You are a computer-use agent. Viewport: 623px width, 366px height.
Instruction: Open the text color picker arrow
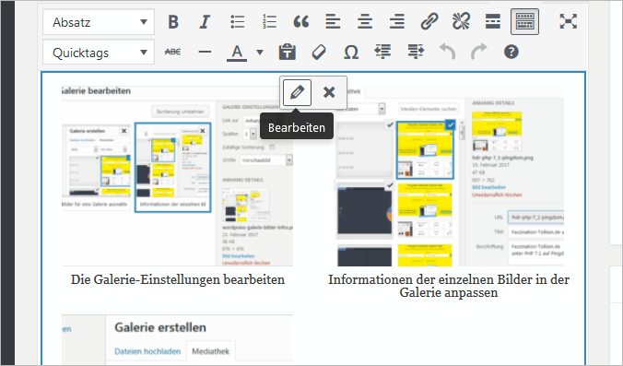point(260,52)
